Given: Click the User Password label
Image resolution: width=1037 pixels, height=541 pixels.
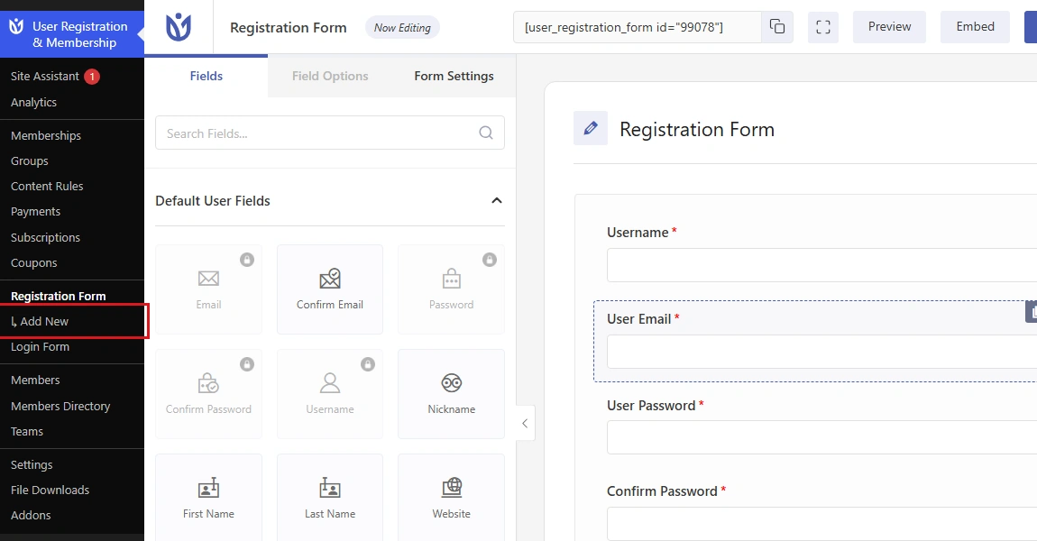Looking at the screenshot, I should coord(651,406).
